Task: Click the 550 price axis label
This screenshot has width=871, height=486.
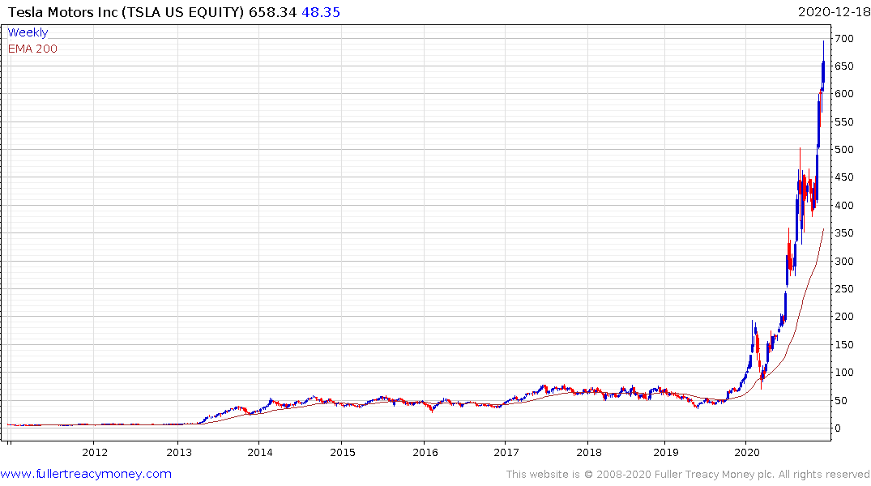Action: (x=844, y=122)
